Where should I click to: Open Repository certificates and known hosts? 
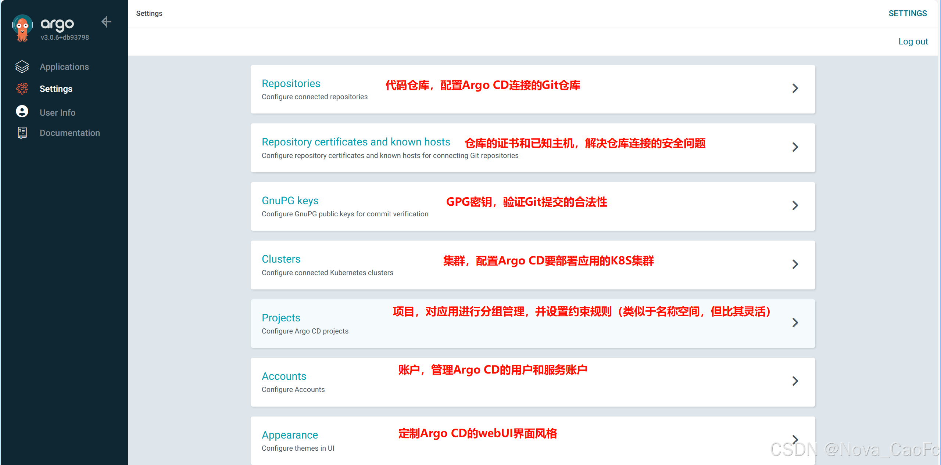click(x=533, y=148)
